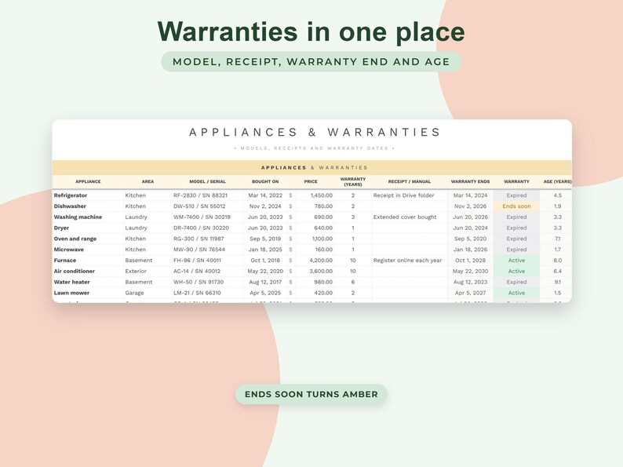The width and height of the screenshot is (623, 467).
Task: Click the Lawn mower row's 'Active' status
Action: 516,293
